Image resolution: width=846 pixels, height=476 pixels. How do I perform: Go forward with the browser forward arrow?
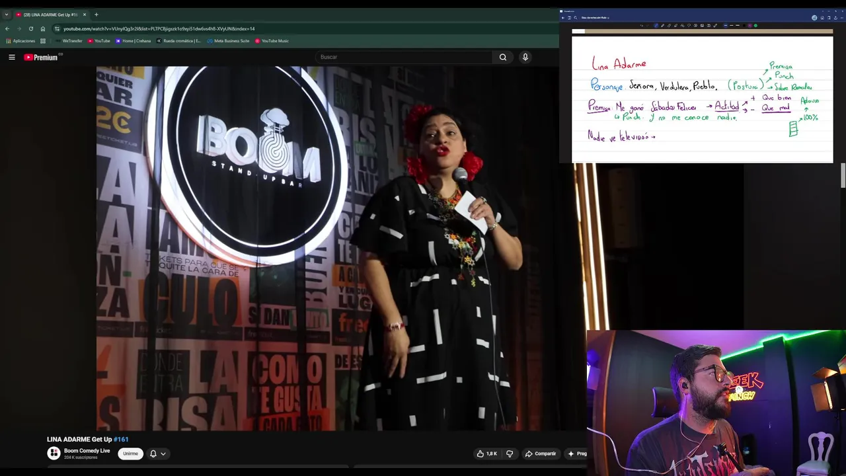[19, 28]
